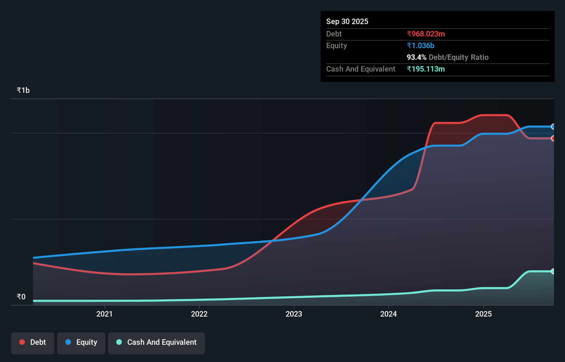Toggle the Cash And Equivalent series visibility
565x362 pixels.
coord(157,343)
